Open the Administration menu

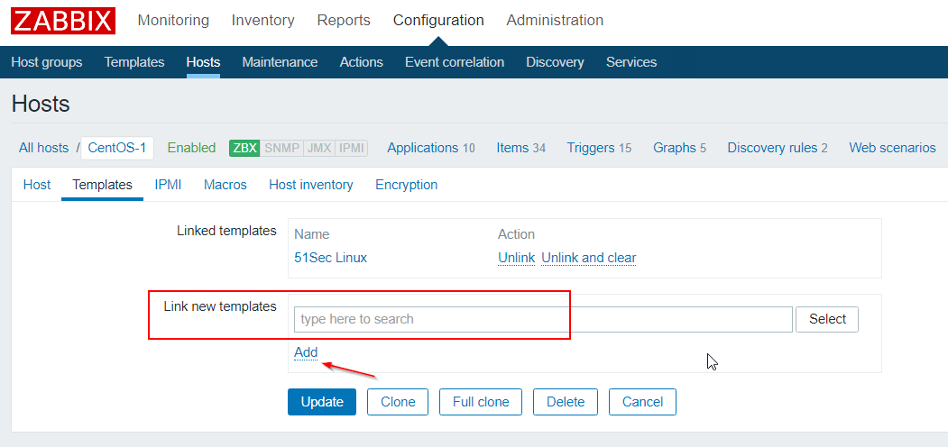pos(555,21)
